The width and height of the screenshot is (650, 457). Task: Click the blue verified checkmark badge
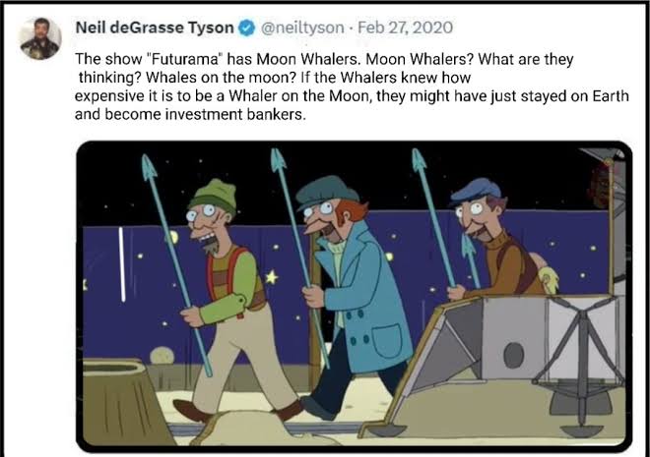247,29
